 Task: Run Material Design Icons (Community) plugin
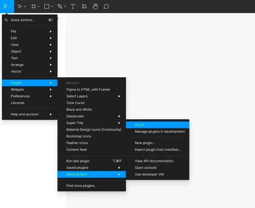coord(92,130)
